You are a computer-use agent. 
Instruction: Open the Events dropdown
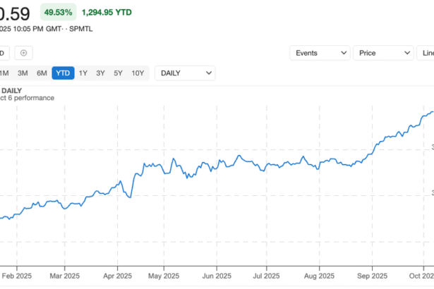point(320,53)
